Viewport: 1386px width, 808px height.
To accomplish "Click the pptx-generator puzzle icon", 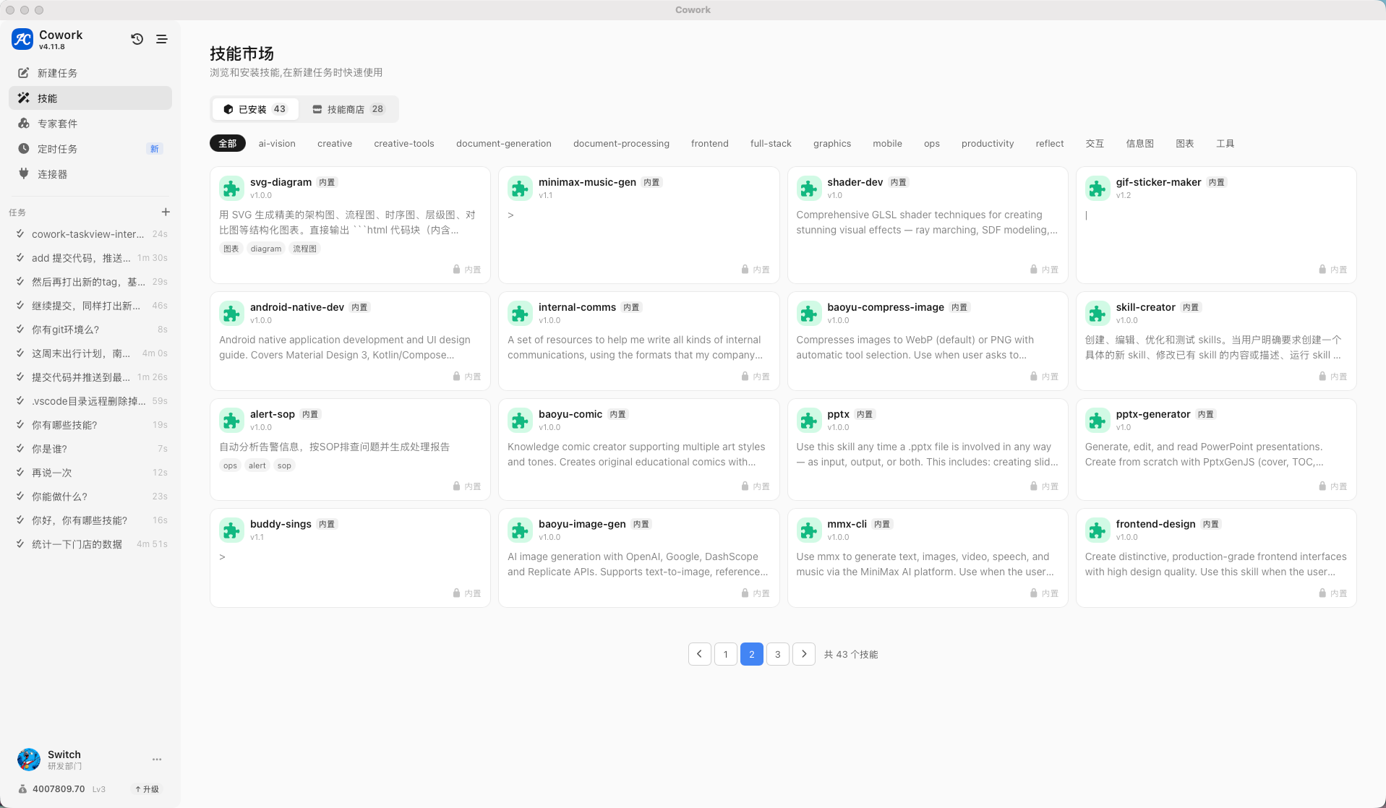I will 1097,421.
